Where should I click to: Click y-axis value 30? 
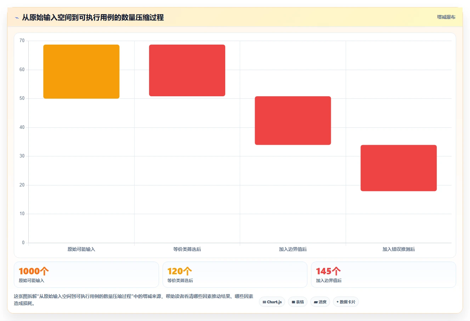(x=22, y=156)
